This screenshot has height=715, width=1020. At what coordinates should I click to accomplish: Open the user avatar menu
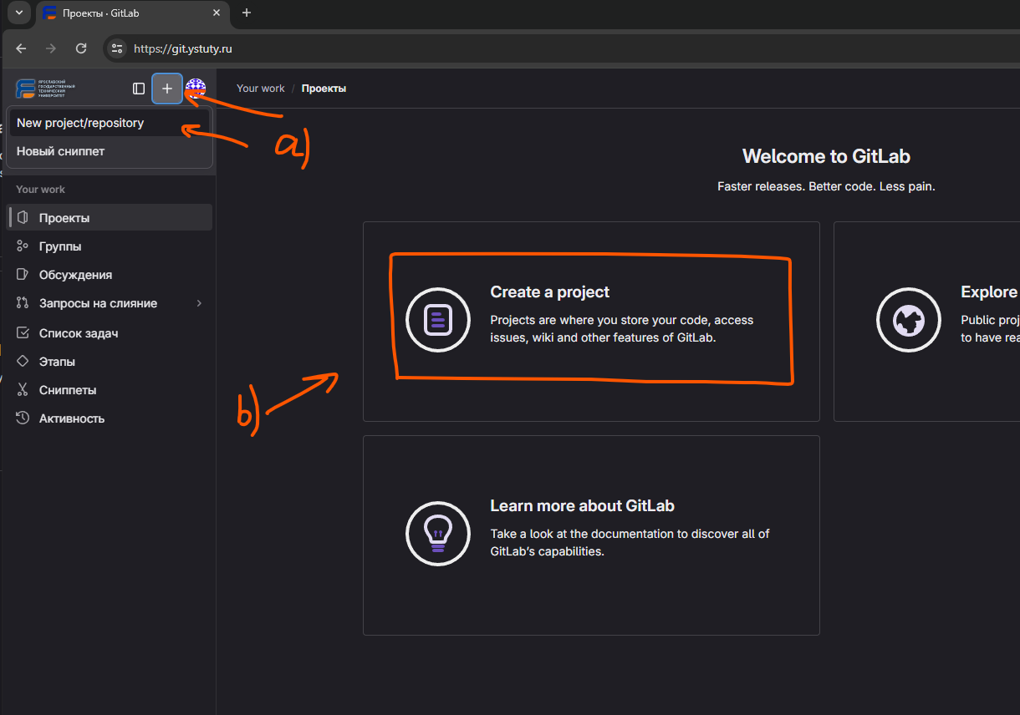pyautogui.click(x=196, y=89)
